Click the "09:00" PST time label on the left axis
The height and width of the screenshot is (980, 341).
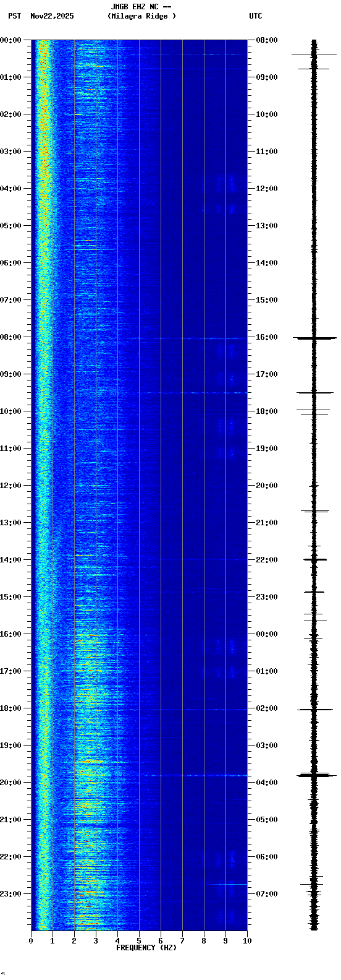coord(11,374)
